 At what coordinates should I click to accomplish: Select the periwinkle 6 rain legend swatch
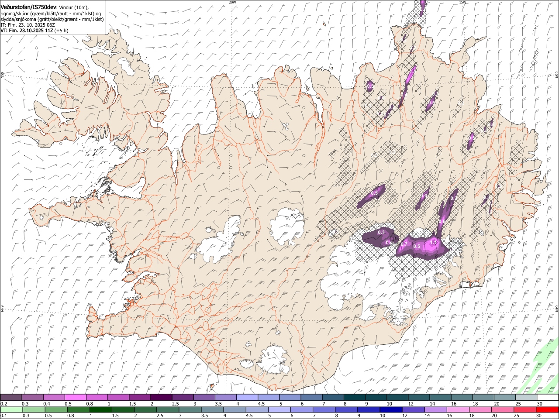point(301,409)
